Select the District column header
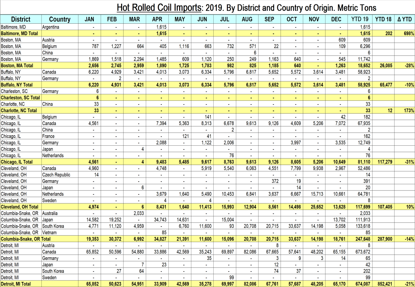Viewport: 415px width, 287px height. click(x=21, y=19)
